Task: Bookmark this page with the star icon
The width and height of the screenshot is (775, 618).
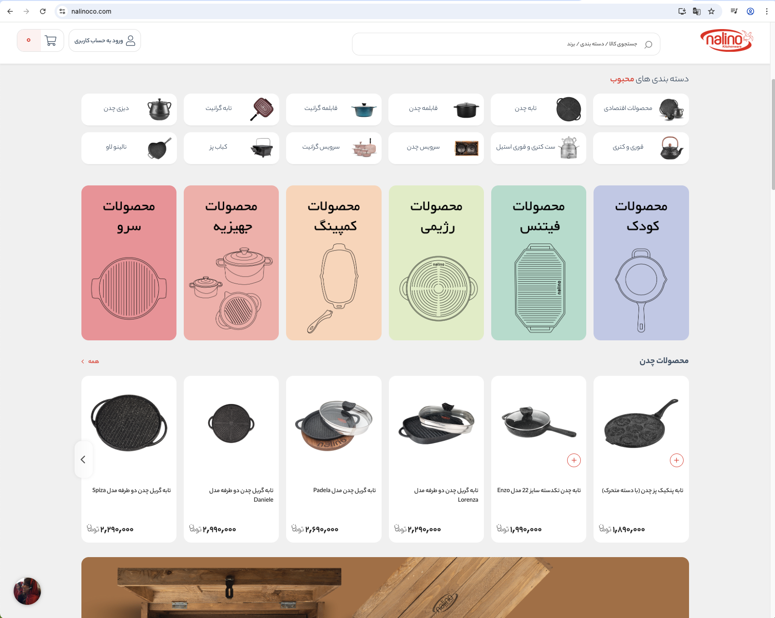Action: [x=710, y=11]
